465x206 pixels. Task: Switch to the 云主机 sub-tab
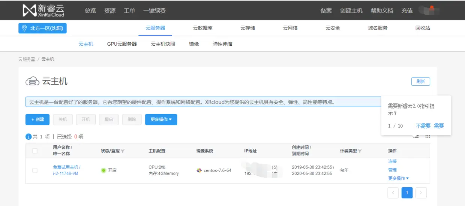(86, 44)
